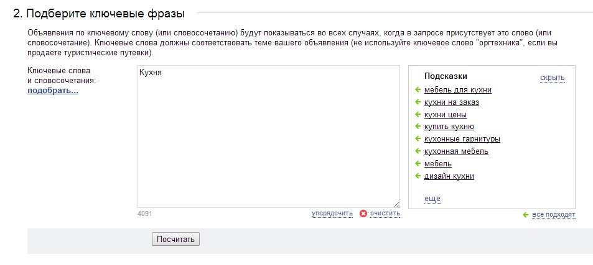The width and height of the screenshot is (593, 265).
Task: Click green arrow beside 'все подходят'
Action: (x=526, y=215)
